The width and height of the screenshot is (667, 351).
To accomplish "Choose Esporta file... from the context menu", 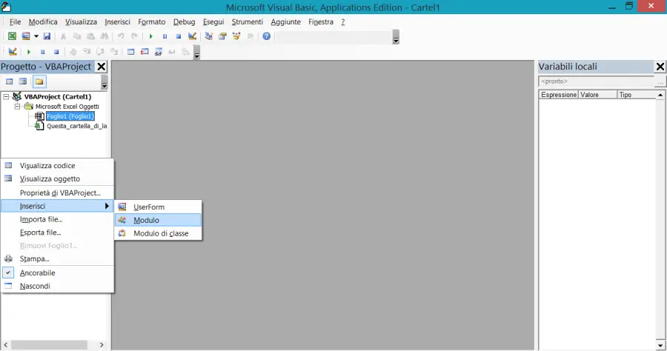I will [57, 233].
